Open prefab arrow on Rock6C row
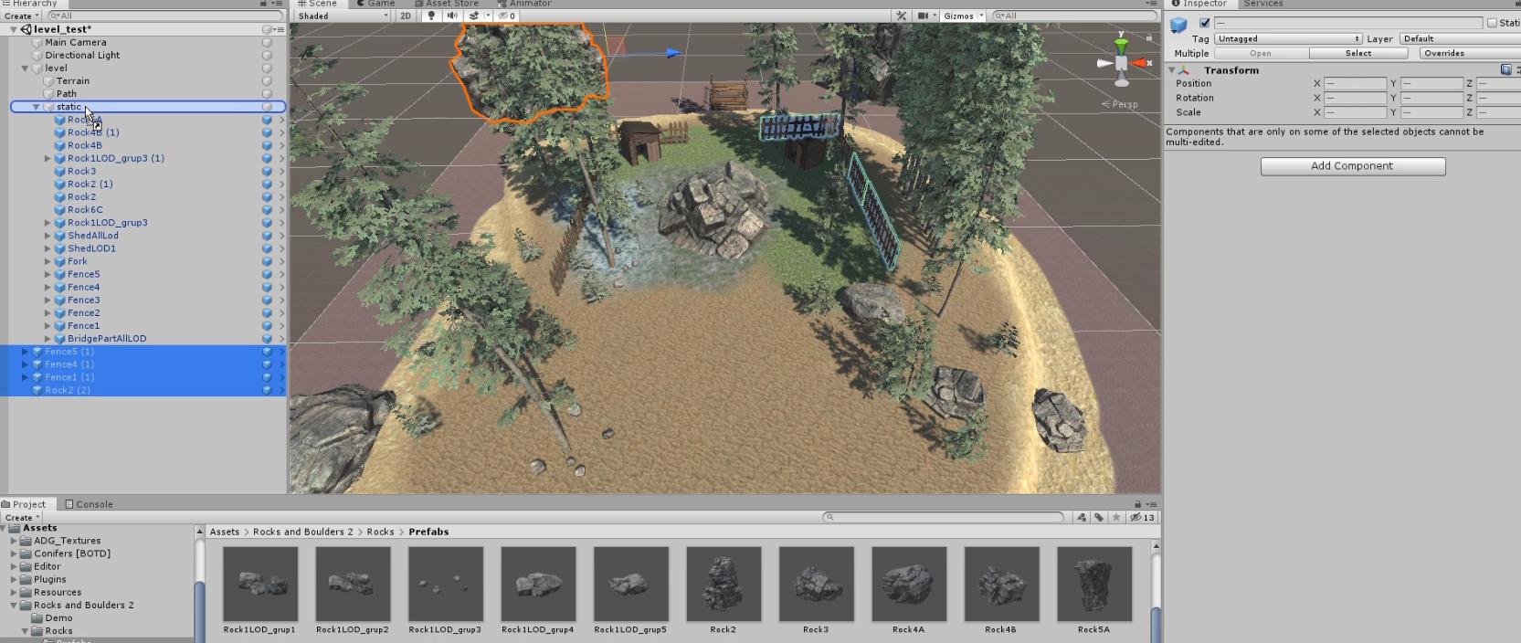Viewport: 1521px width, 643px height. coord(281,209)
